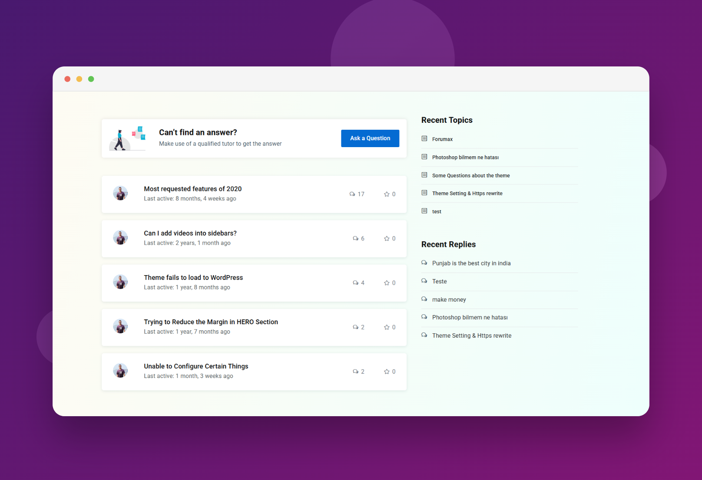Open the Most requested features of 2020 topic
Screen dimensions: 702x480
click(192, 189)
